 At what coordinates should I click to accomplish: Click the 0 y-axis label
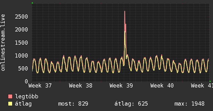tap(26, 81)
